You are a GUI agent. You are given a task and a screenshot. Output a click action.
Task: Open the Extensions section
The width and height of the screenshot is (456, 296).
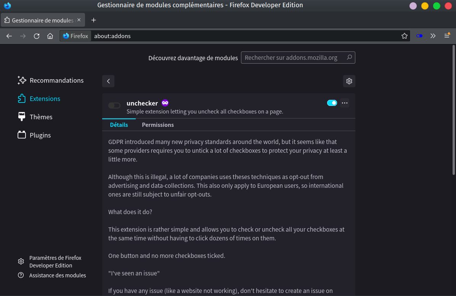pyautogui.click(x=39, y=99)
